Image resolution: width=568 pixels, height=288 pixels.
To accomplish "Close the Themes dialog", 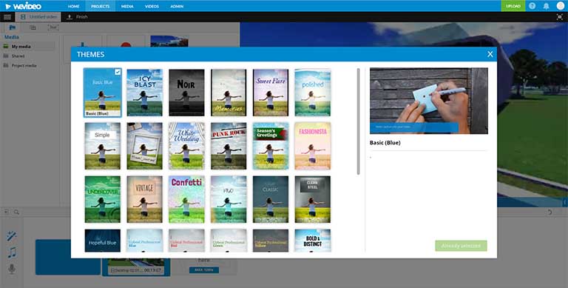I will point(490,54).
